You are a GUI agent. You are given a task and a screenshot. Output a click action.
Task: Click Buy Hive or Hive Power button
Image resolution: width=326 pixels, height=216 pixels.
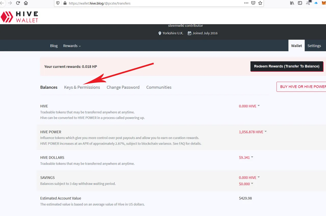pyautogui.click(x=301, y=87)
